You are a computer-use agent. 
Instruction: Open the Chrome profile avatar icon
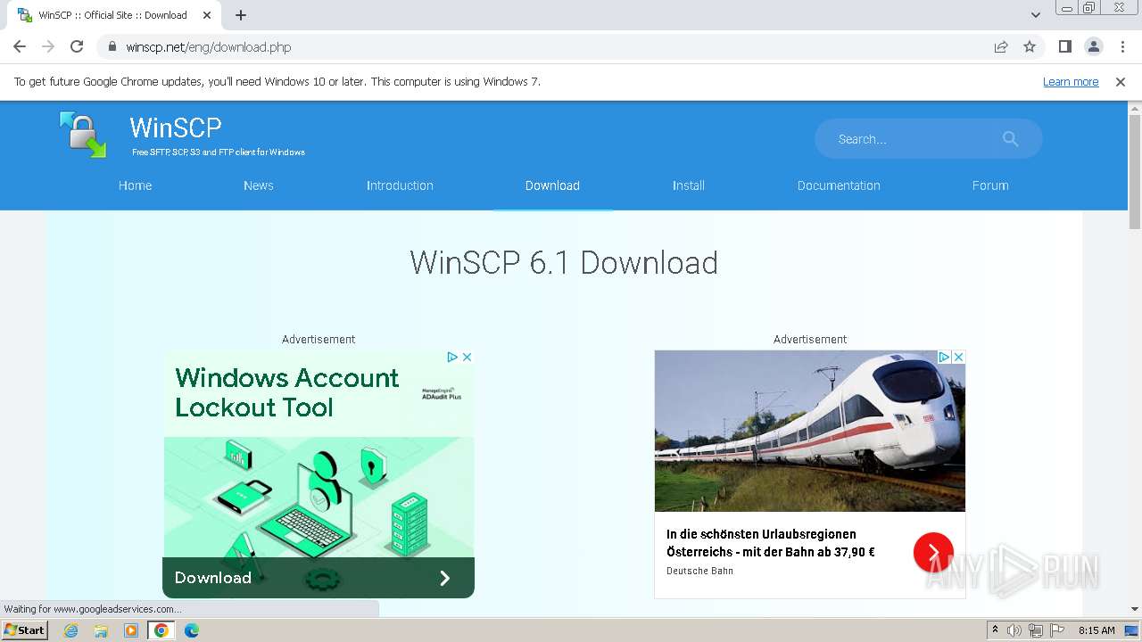[x=1094, y=46]
